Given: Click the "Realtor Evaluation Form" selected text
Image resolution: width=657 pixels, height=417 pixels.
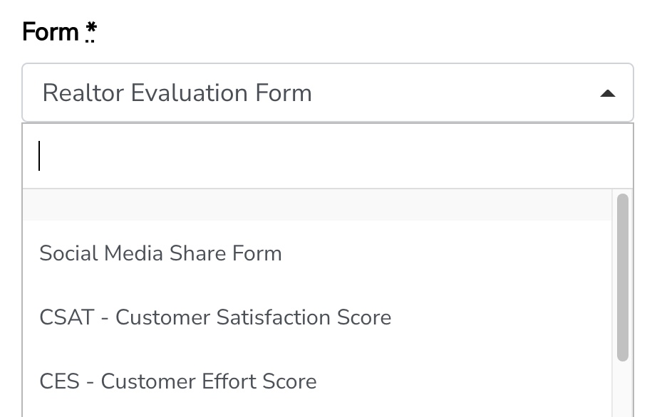Looking at the screenshot, I should [177, 93].
